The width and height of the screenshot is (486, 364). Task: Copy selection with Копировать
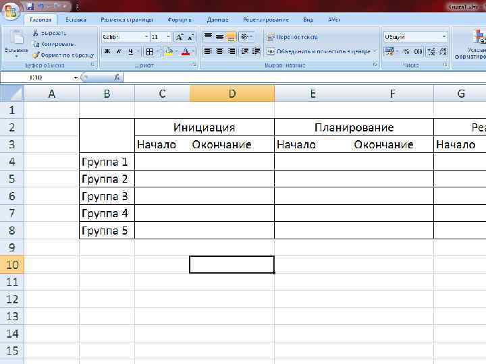point(53,44)
